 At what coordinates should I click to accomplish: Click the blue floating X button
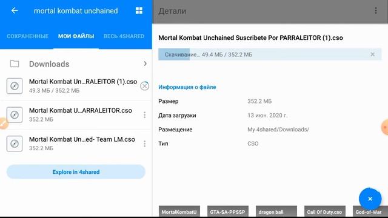tap(370, 199)
